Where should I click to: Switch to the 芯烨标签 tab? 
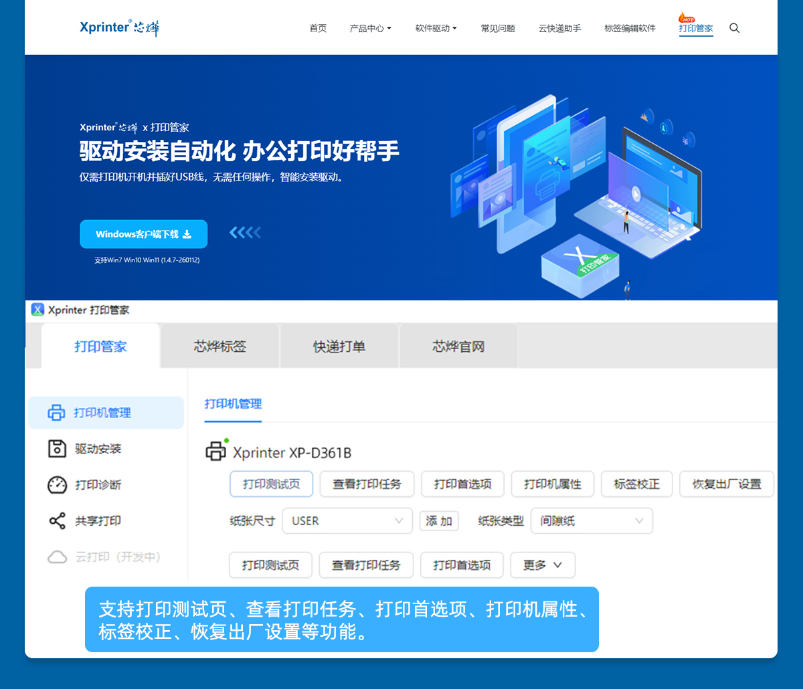[220, 347]
